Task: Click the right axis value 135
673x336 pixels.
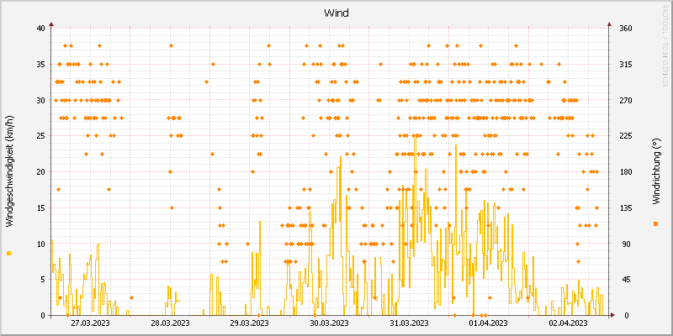Action: coord(627,207)
